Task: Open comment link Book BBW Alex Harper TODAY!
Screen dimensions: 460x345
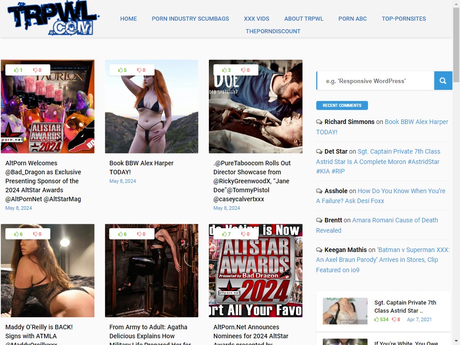Action: click(x=382, y=127)
